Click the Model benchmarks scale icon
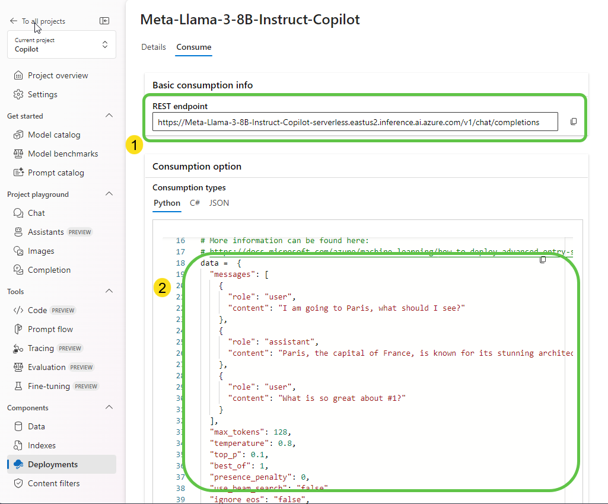Screen dimensions: 608x504 [x=18, y=154]
